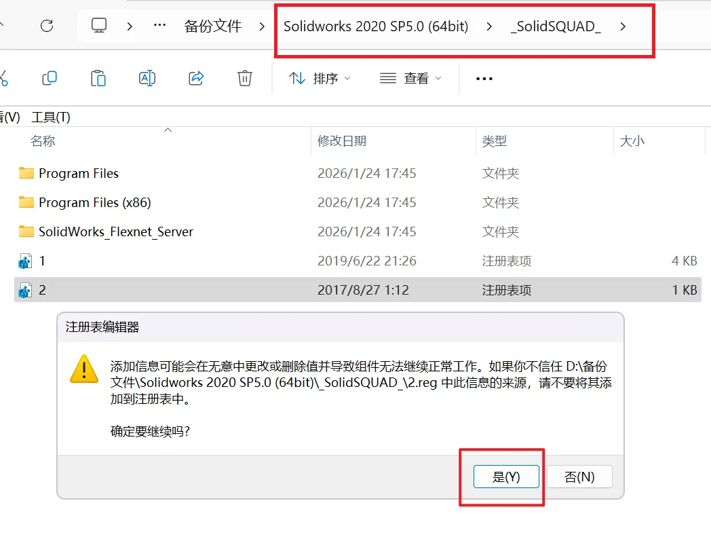Viewport: 711px width, 556px height.
Task: Sort by 大小 column header
Action: [x=632, y=141]
